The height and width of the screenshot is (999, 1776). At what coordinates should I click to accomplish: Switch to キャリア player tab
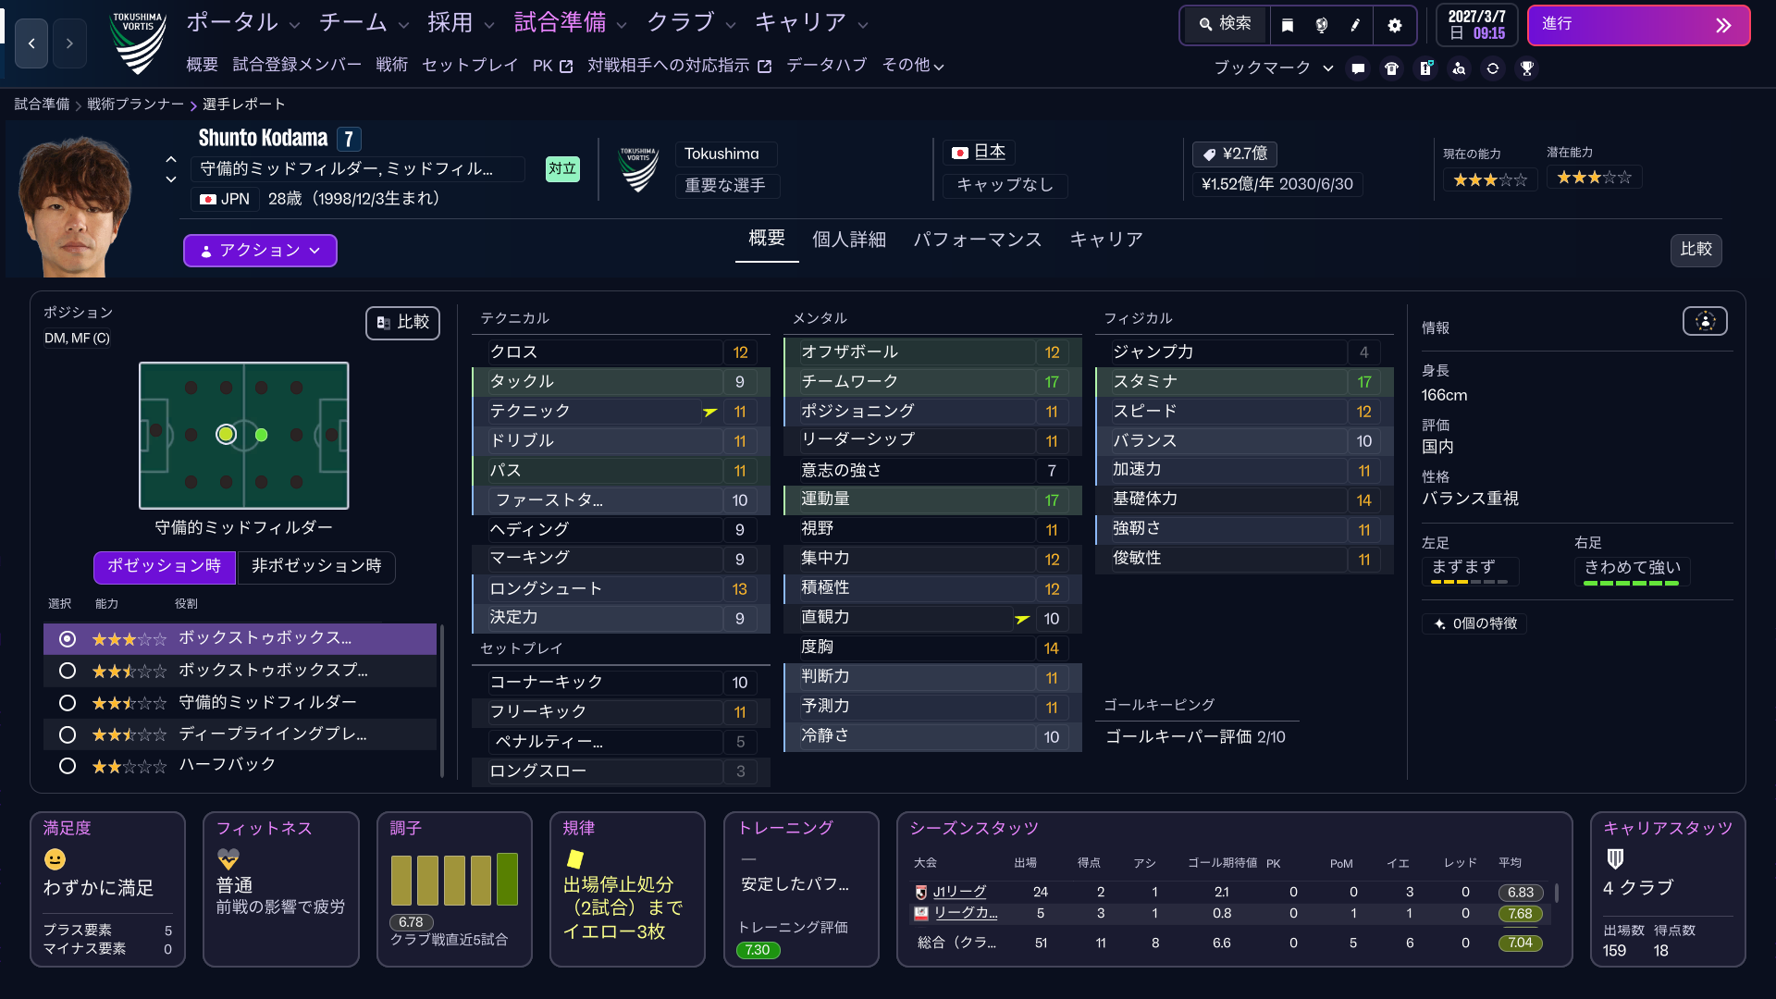(x=1106, y=240)
